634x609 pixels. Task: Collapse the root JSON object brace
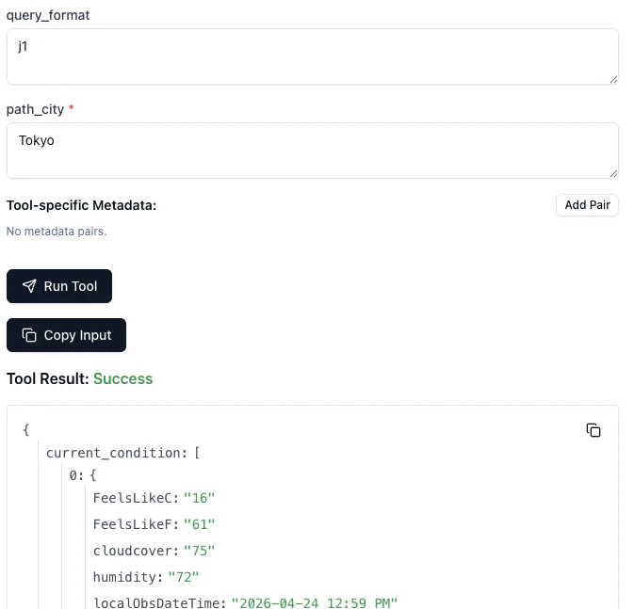pos(26,429)
